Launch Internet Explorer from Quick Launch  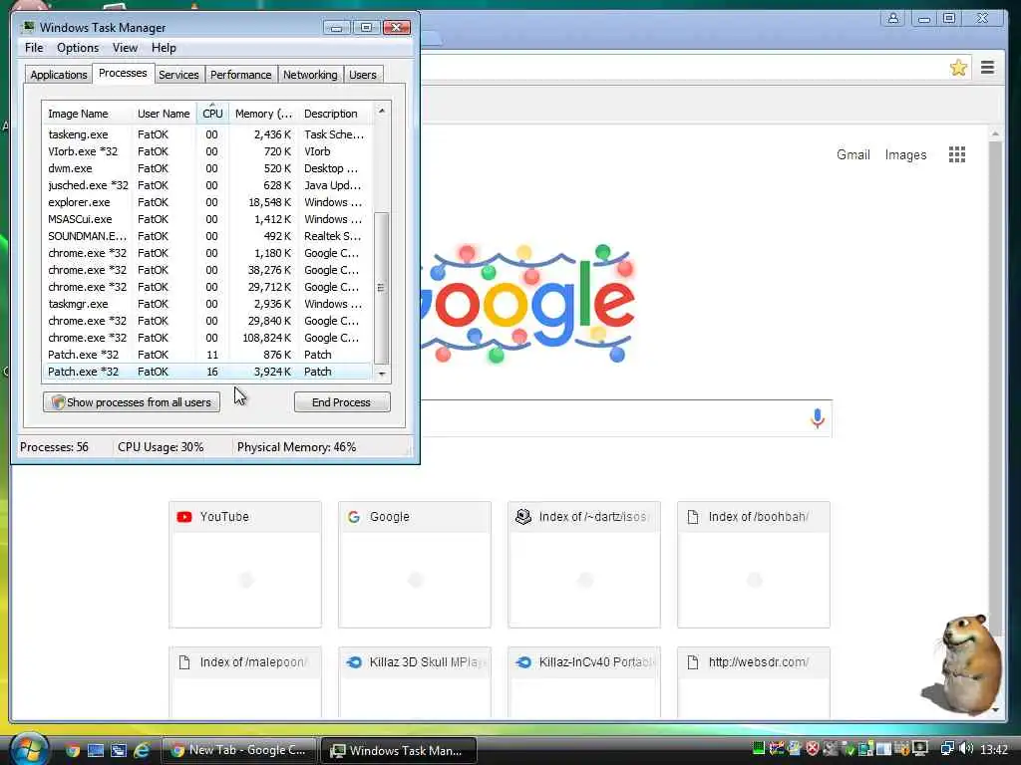[142, 750]
